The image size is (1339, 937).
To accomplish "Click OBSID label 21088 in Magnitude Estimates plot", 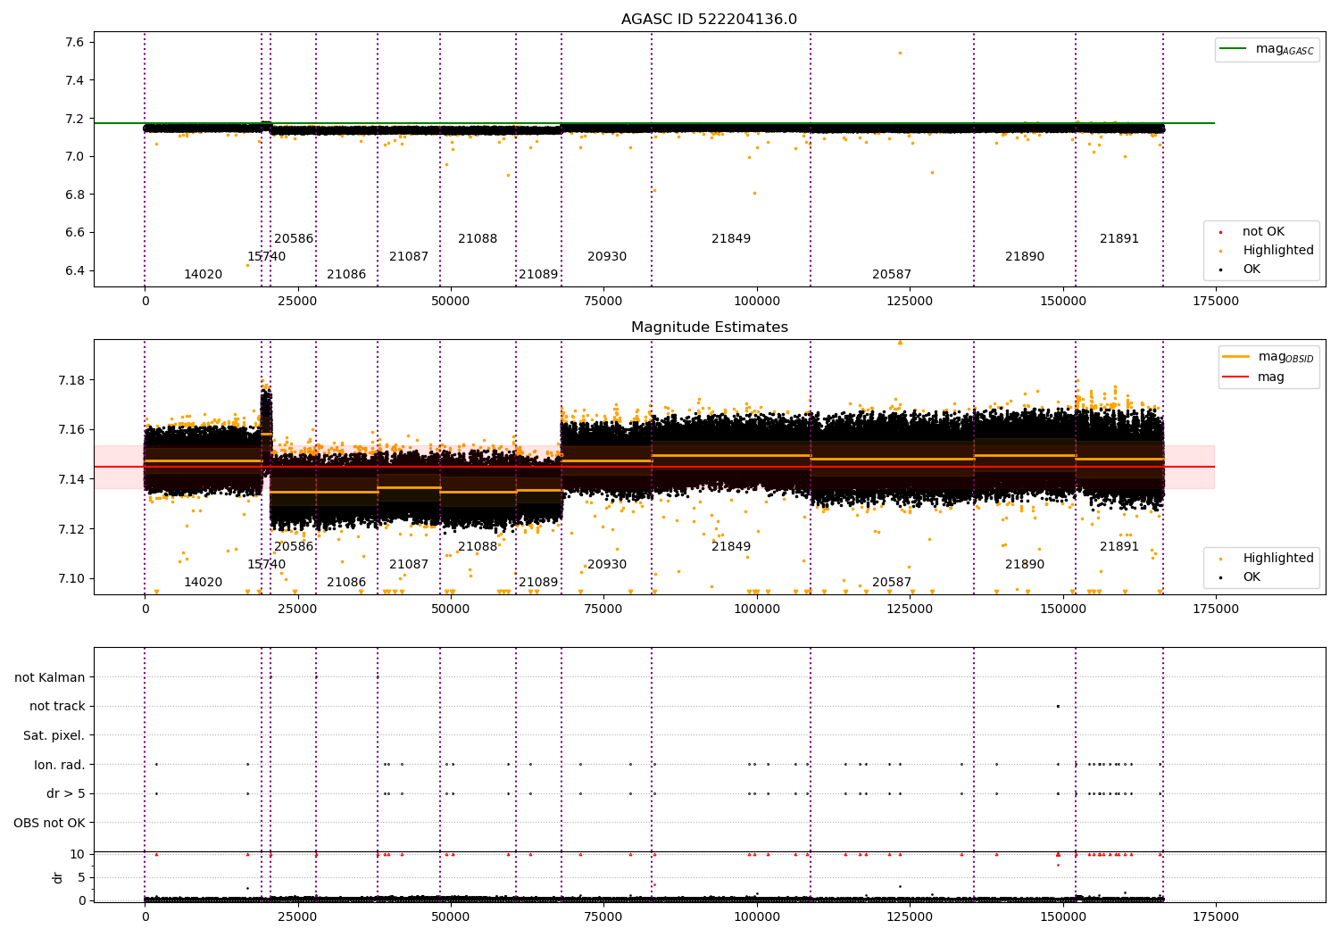I will pyautogui.click(x=478, y=547).
